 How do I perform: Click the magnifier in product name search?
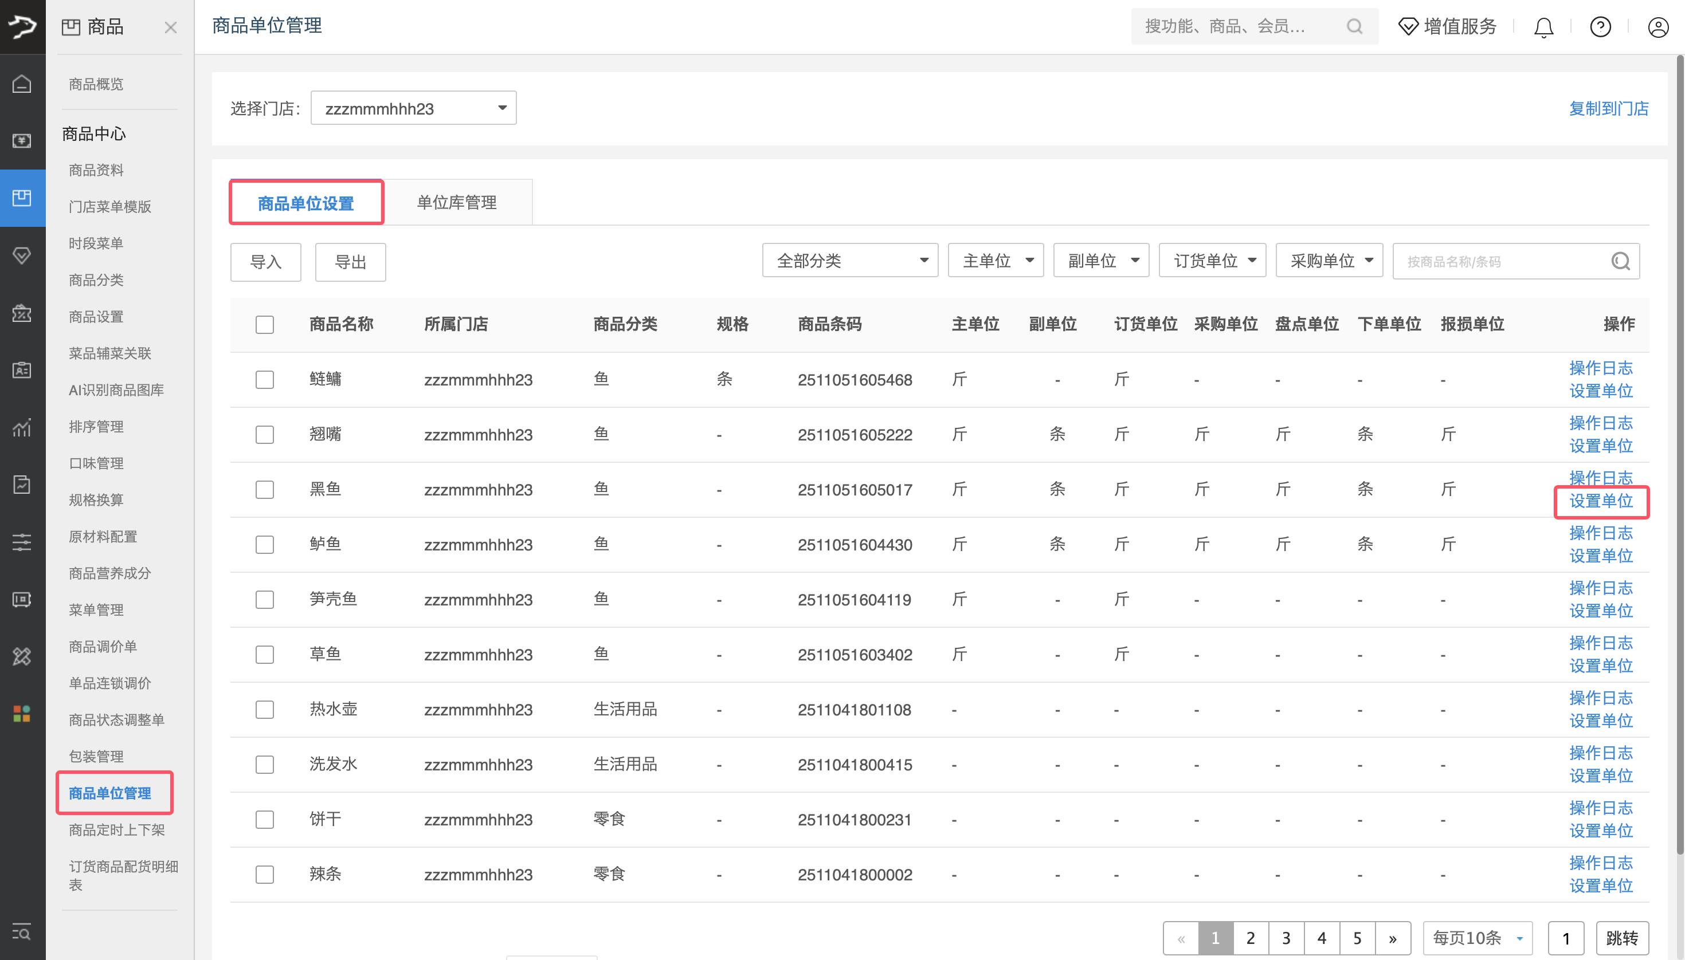coord(1620,262)
